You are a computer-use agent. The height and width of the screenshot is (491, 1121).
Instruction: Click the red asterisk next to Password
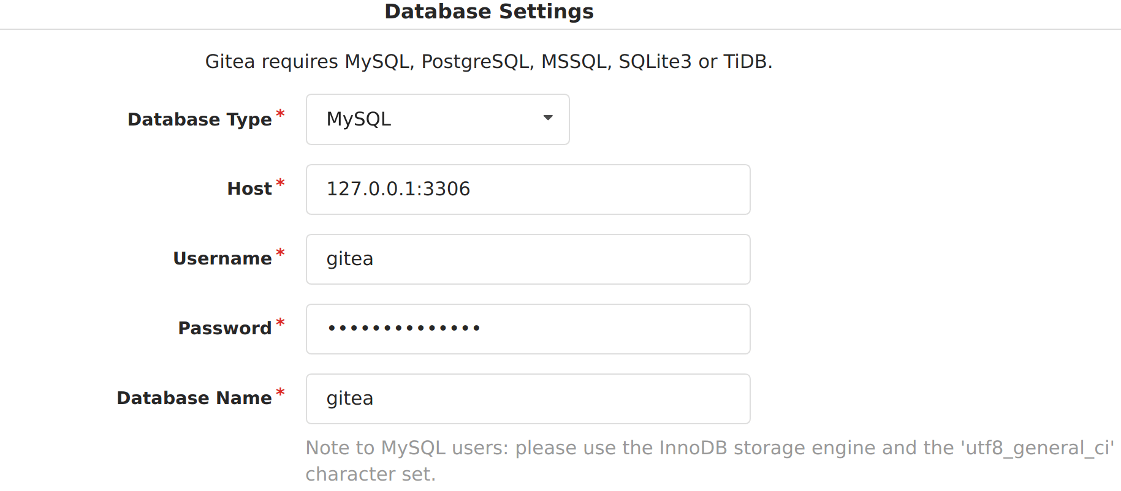click(281, 321)
